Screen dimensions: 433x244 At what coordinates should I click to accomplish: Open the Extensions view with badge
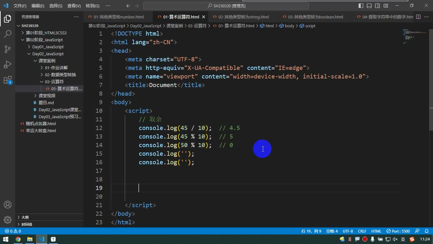(x=8, y=80)
